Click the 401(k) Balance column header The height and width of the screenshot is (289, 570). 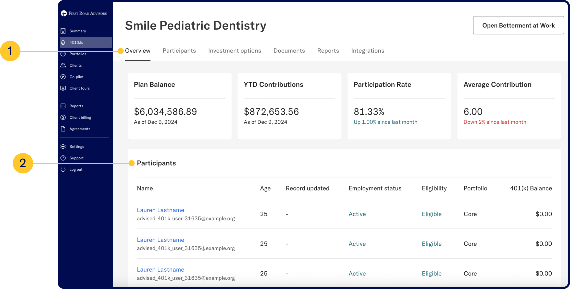[x=531, y=188]
